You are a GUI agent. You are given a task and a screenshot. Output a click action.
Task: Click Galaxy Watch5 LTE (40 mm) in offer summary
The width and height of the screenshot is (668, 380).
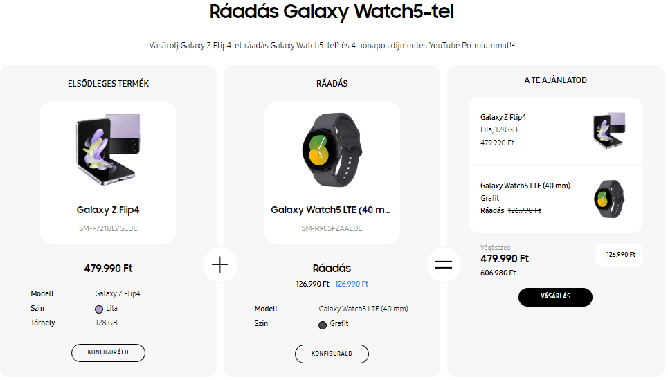525,186
